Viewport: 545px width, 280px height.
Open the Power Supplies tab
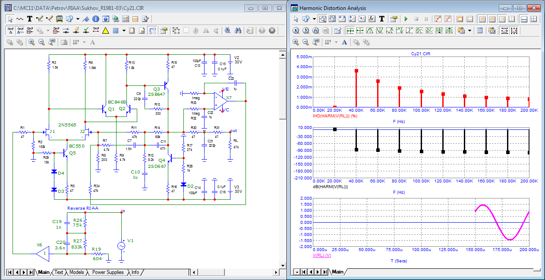click(108, 272)
